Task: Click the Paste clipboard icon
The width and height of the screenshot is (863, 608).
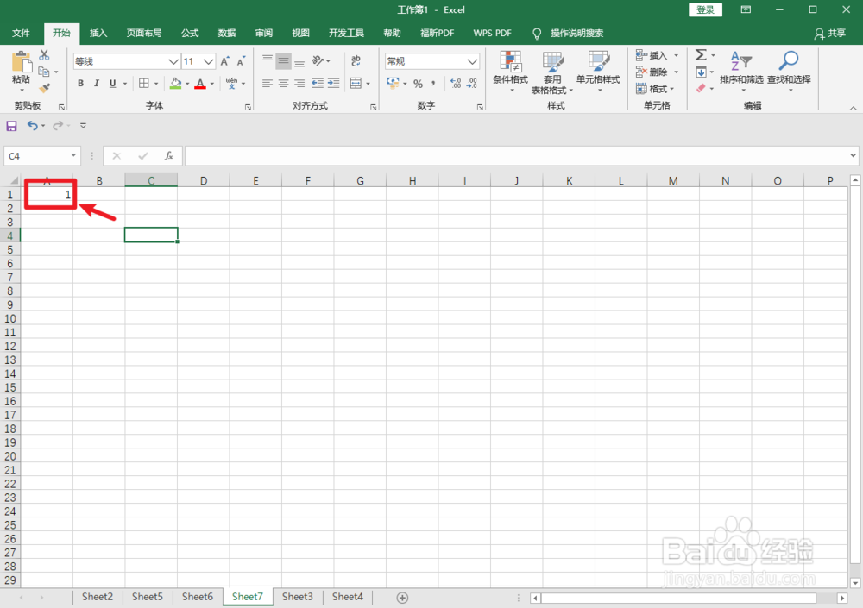Action: coord(21,61)
